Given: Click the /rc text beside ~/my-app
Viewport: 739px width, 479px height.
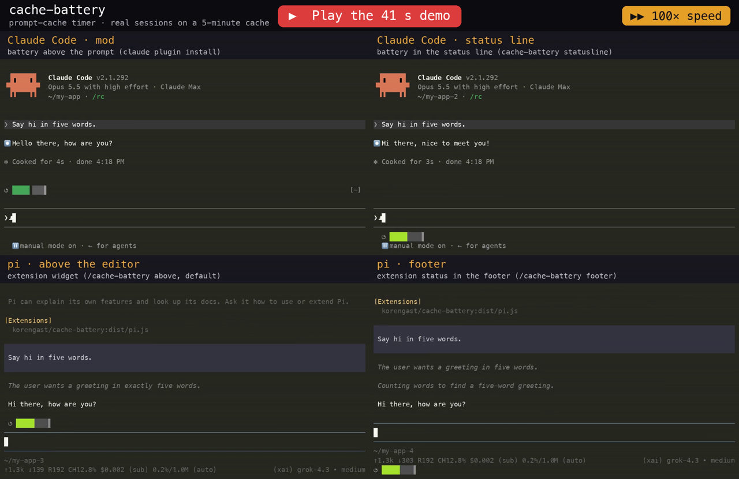Looking at the screenshot, I should pos(98,97).
